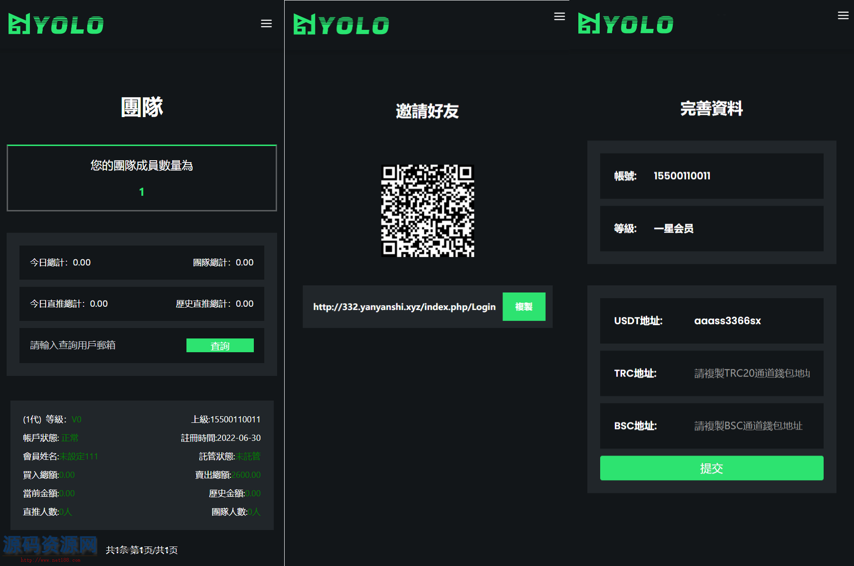Click the invitation URL http://332.yanyanshi.xyz link
The image size is (854, 566).
(404, 307)
